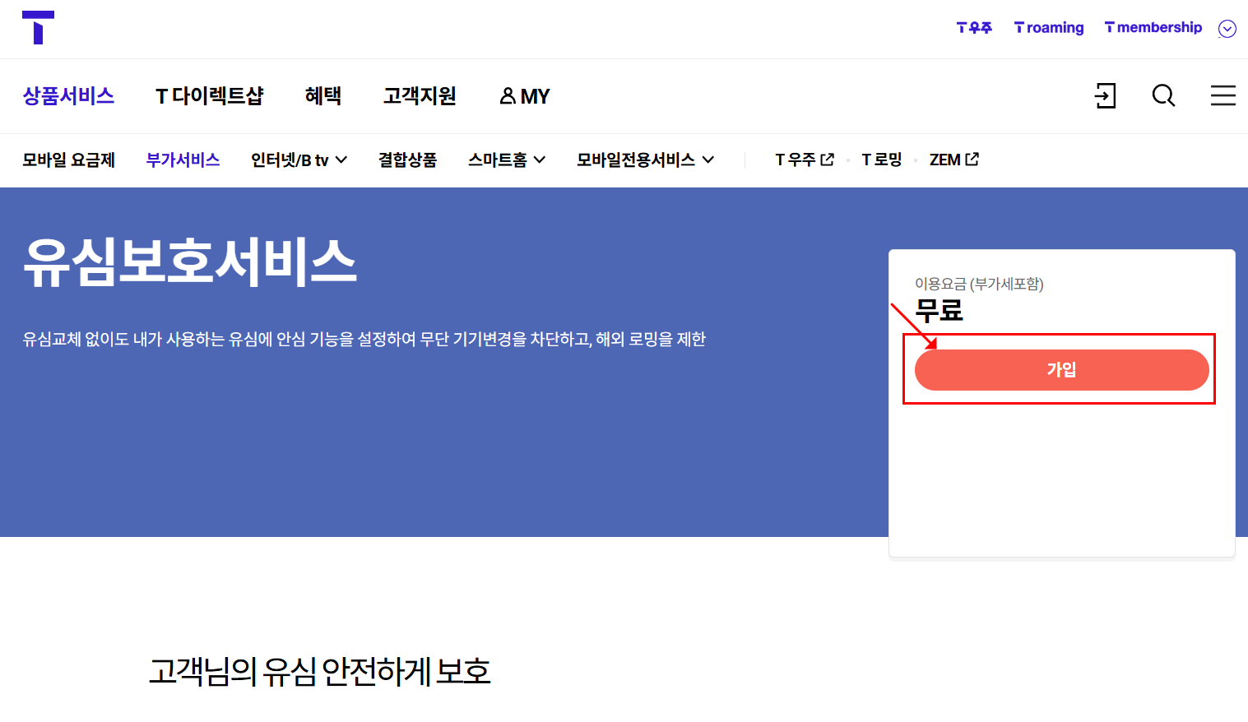Expand the circled chevron beside T membership
The height and width of the screenshot is (722, 1248).
(x=1227, y=29)
